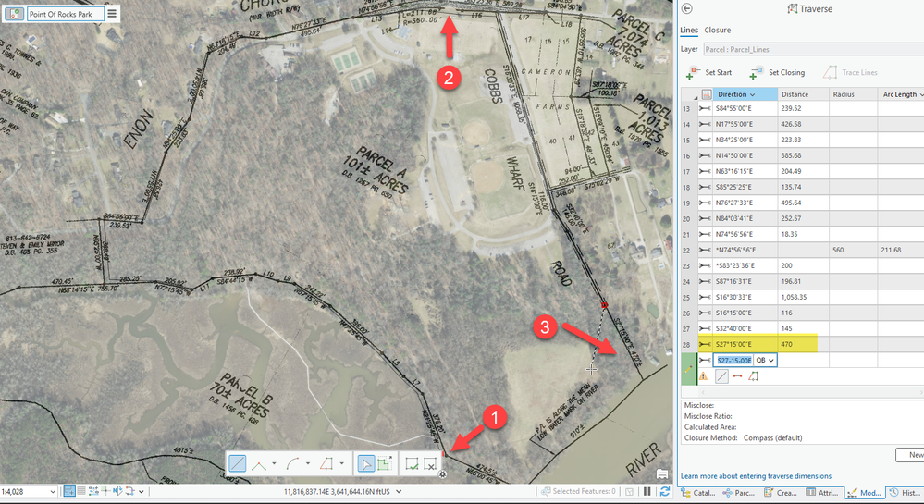The width and height of the screenshot is (924, 504).
Task: Click the table options icon left of Direction
Action: [x=706, y=94]
